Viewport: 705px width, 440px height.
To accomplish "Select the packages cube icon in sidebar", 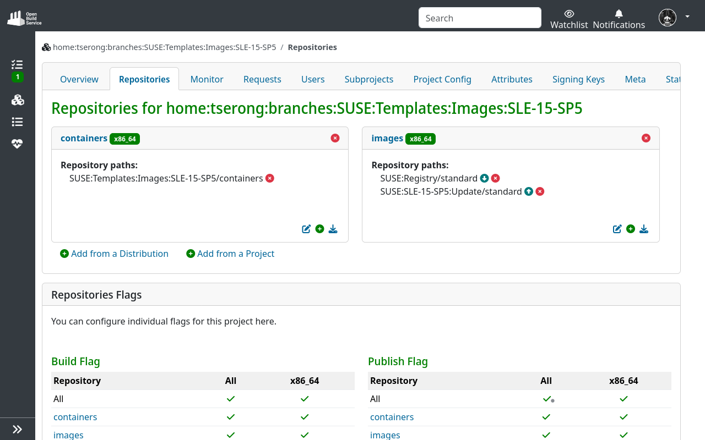I will (17, 100).
